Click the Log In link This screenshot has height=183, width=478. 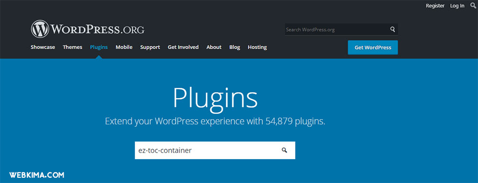457,6
